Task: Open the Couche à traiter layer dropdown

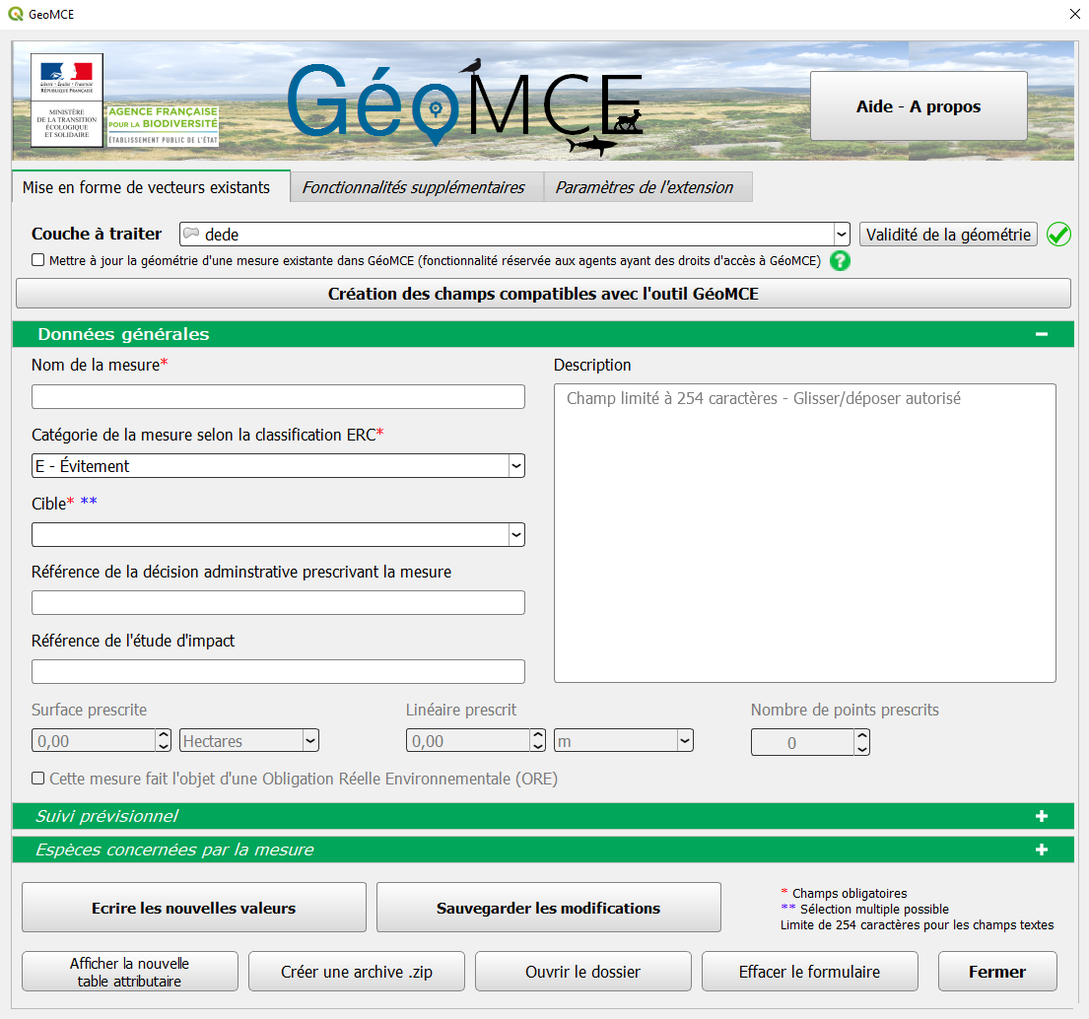Action: click(841, 235)
